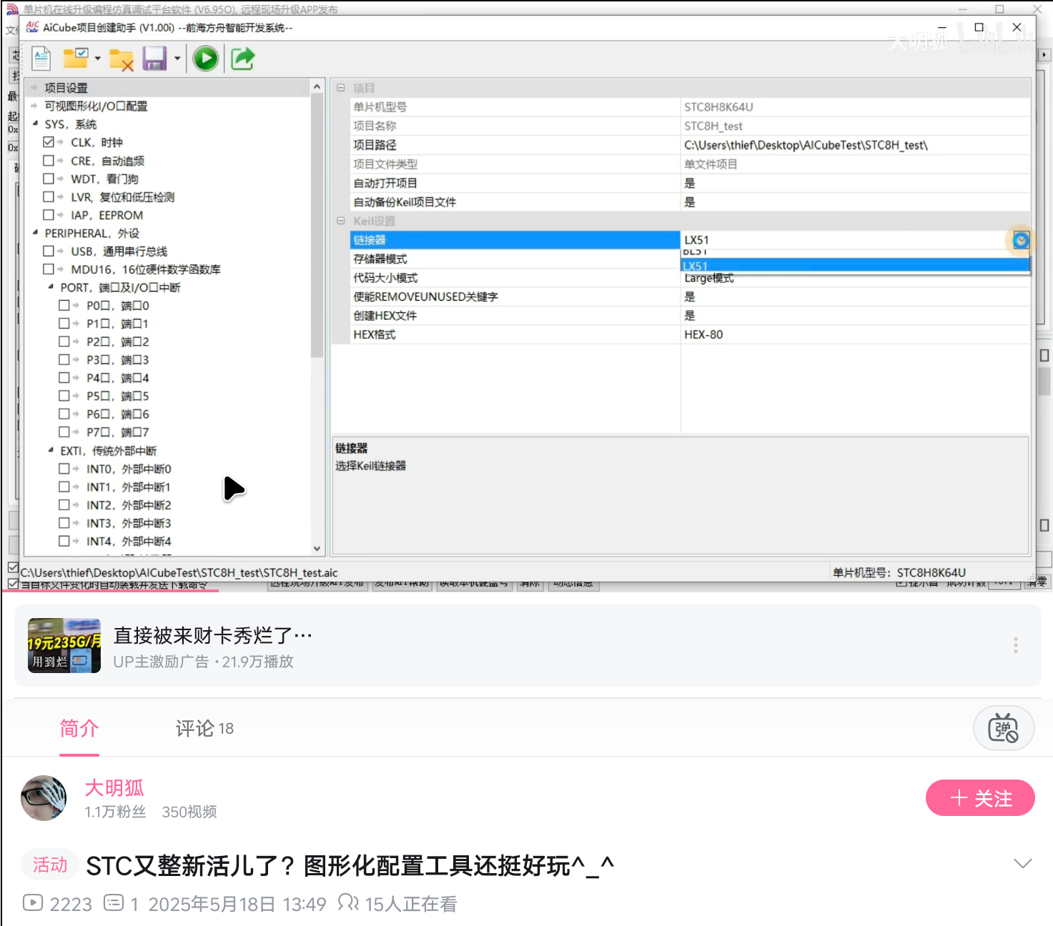This screenshot has width=1053, height=926.
Task: Select 项目设置 in the tree
Action: coord(66,88)
